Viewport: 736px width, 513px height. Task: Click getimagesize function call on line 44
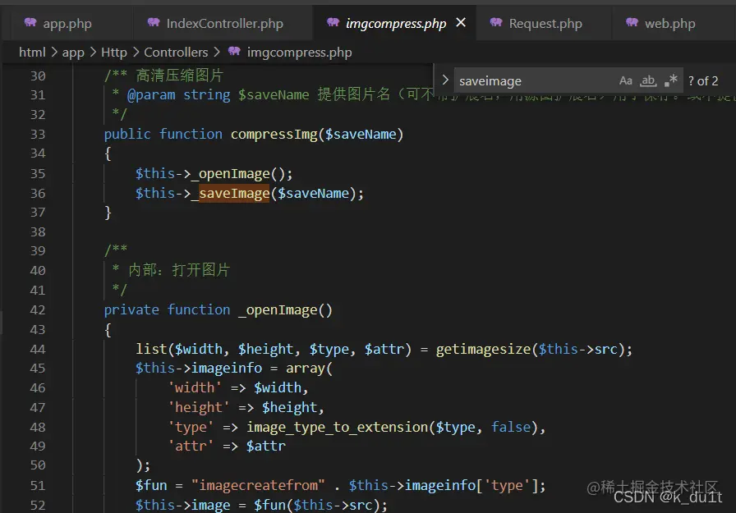tap(483, 350)
